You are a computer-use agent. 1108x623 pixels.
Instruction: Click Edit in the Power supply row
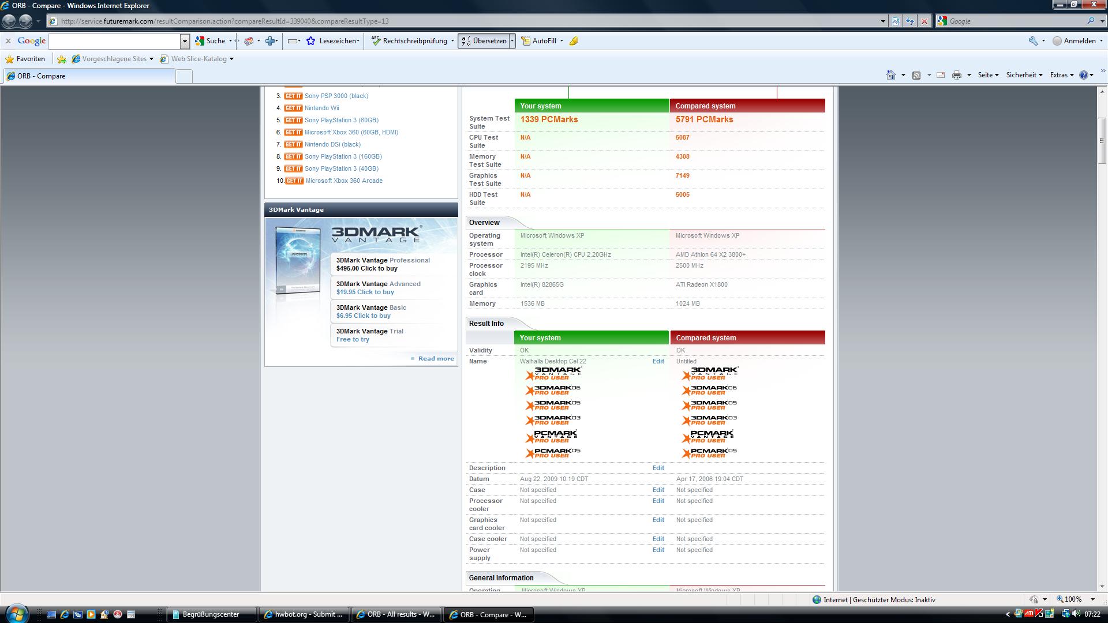[658, 550]
